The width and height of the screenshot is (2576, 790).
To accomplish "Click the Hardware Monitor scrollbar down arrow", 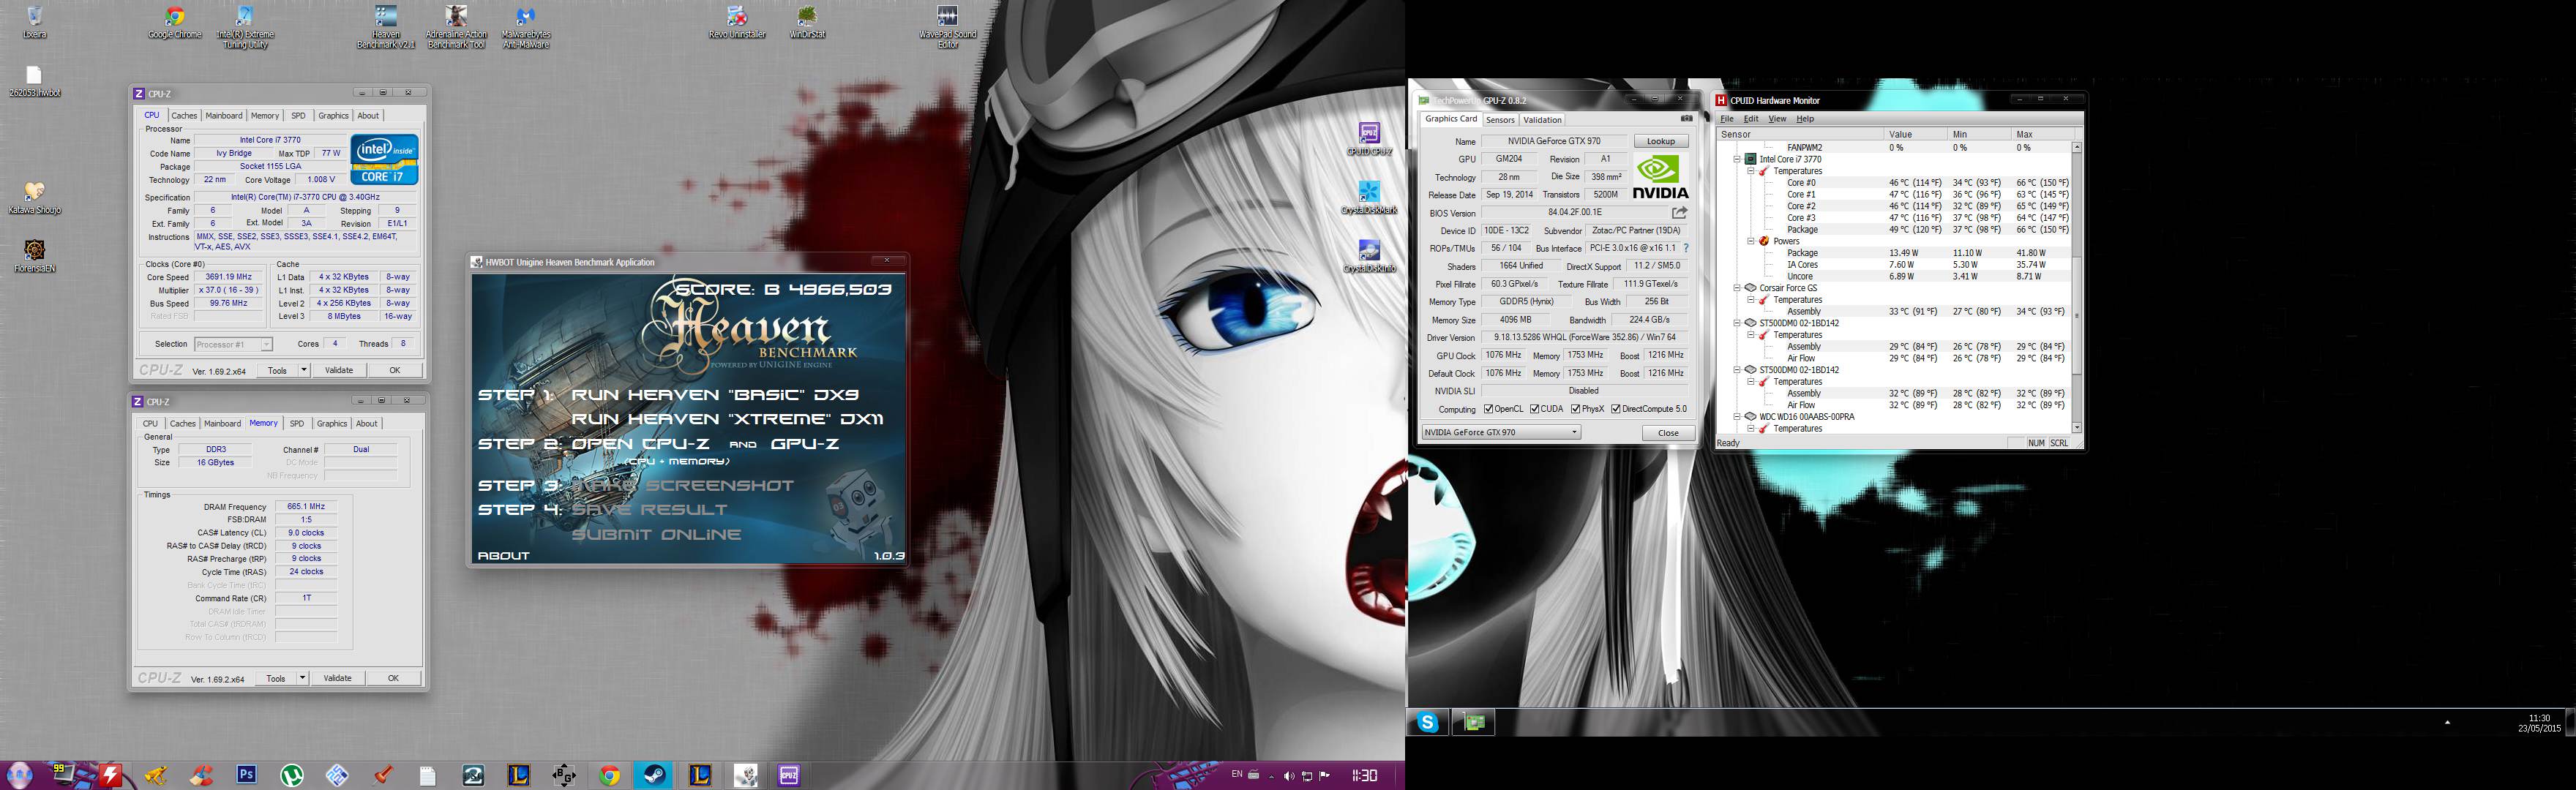I will [2076, 428].
